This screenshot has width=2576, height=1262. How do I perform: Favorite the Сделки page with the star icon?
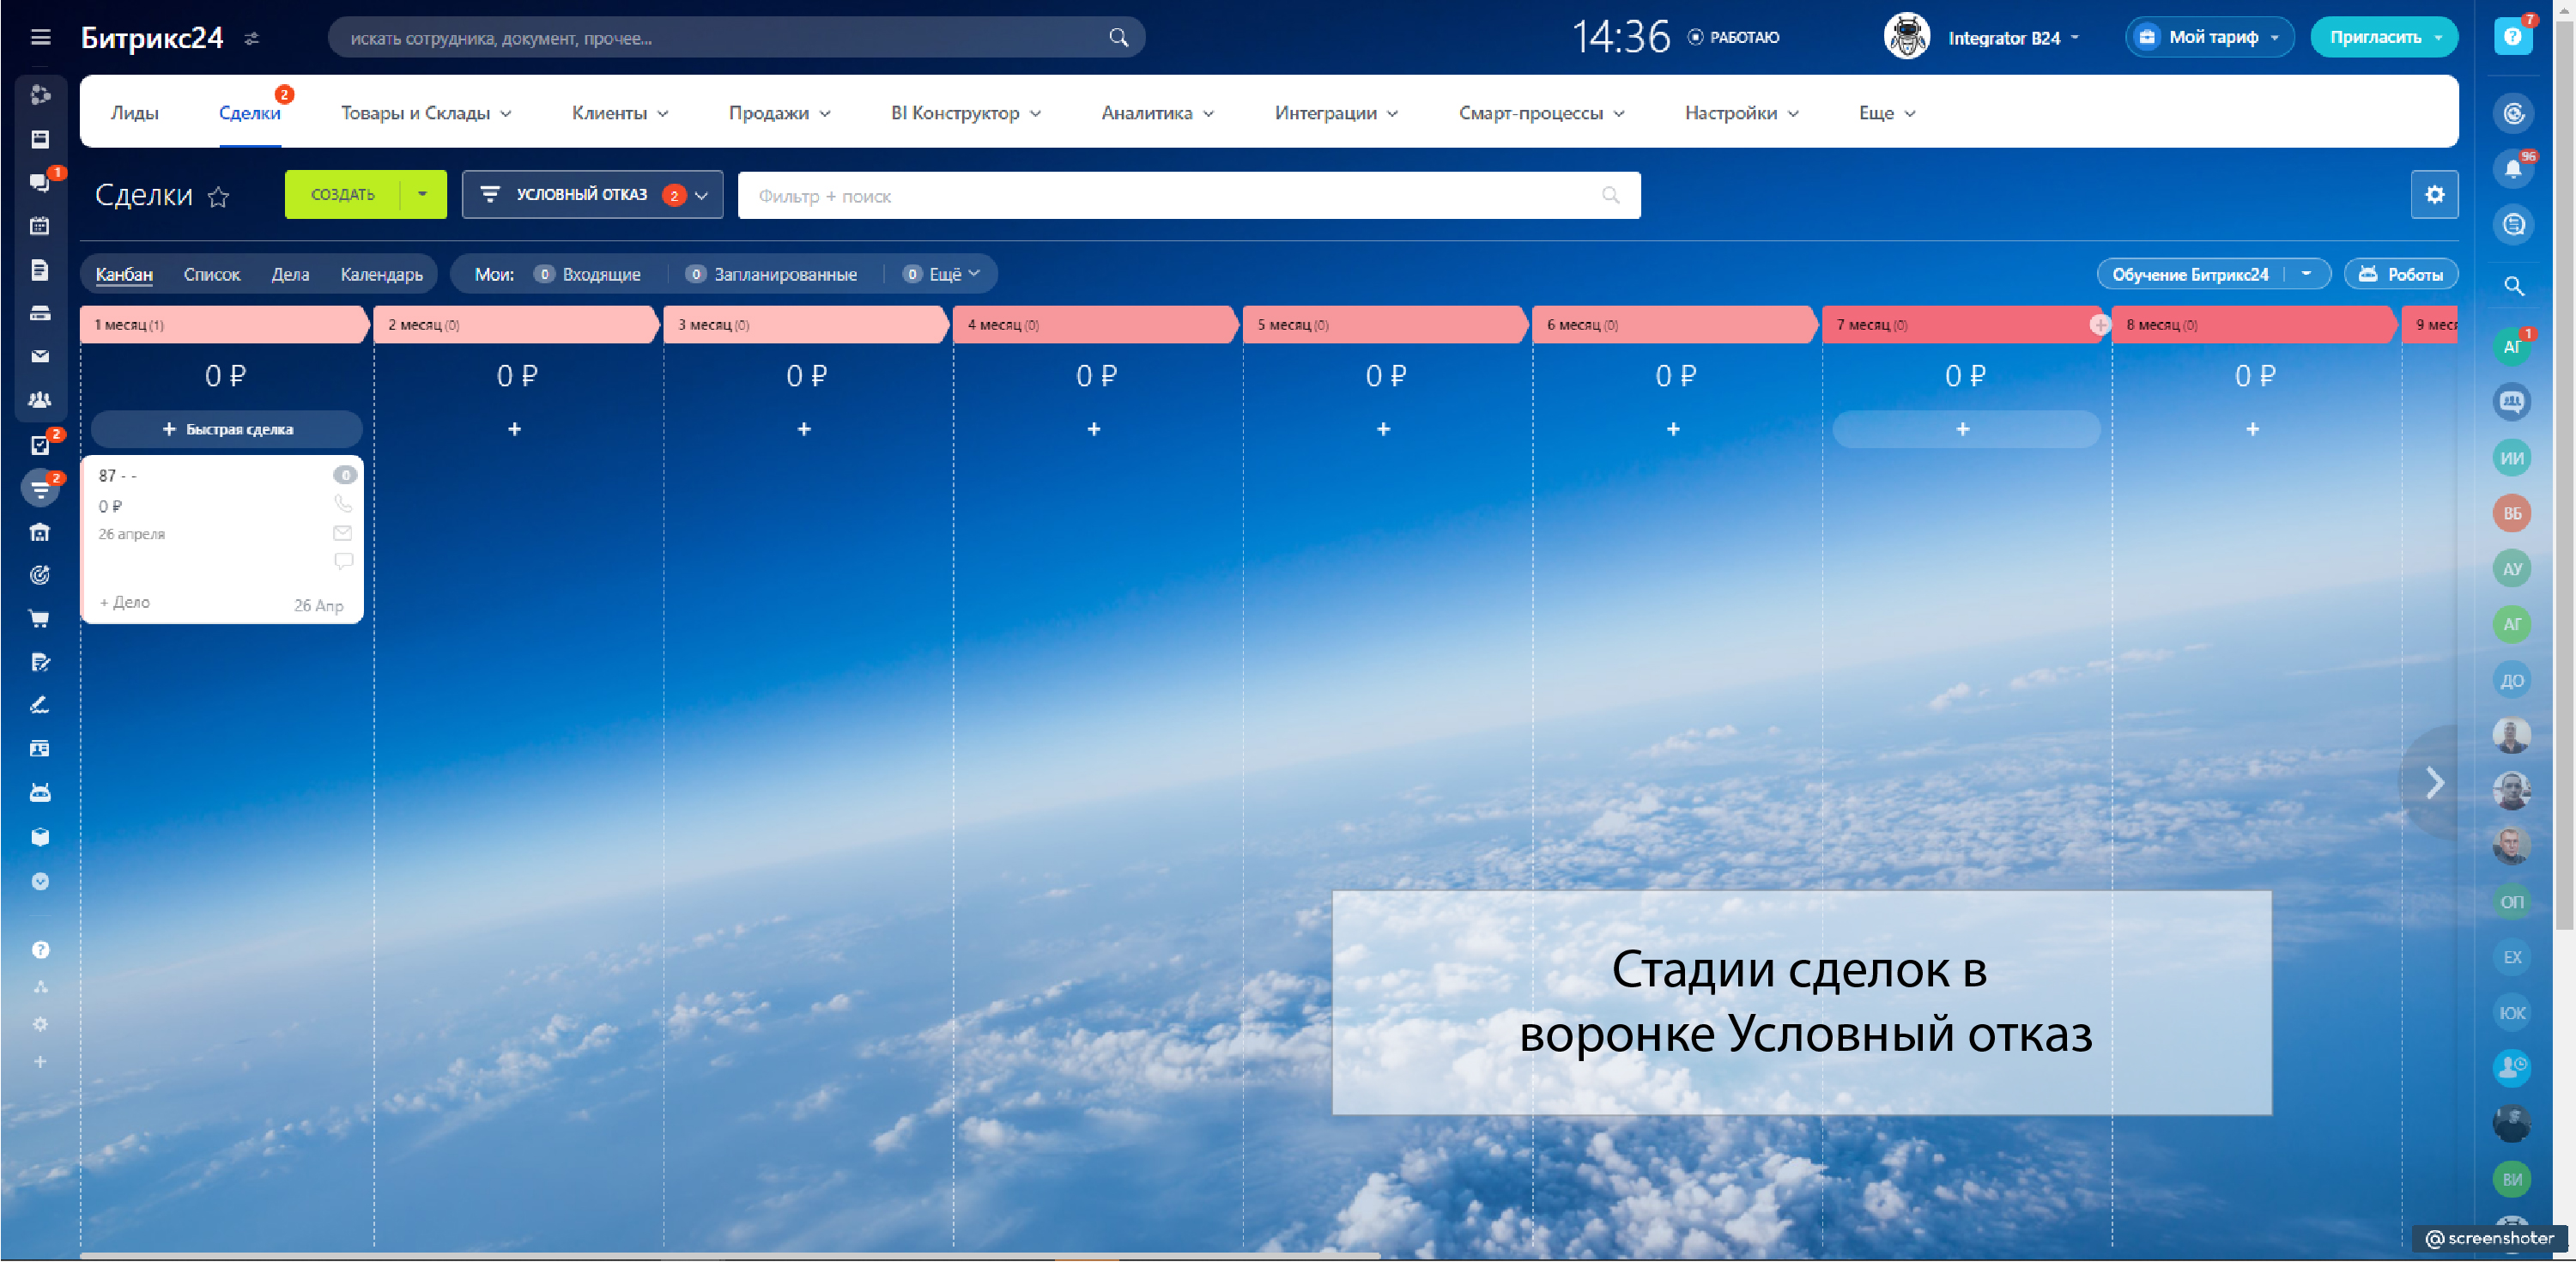pyautogui.click(x=218, y=197)
